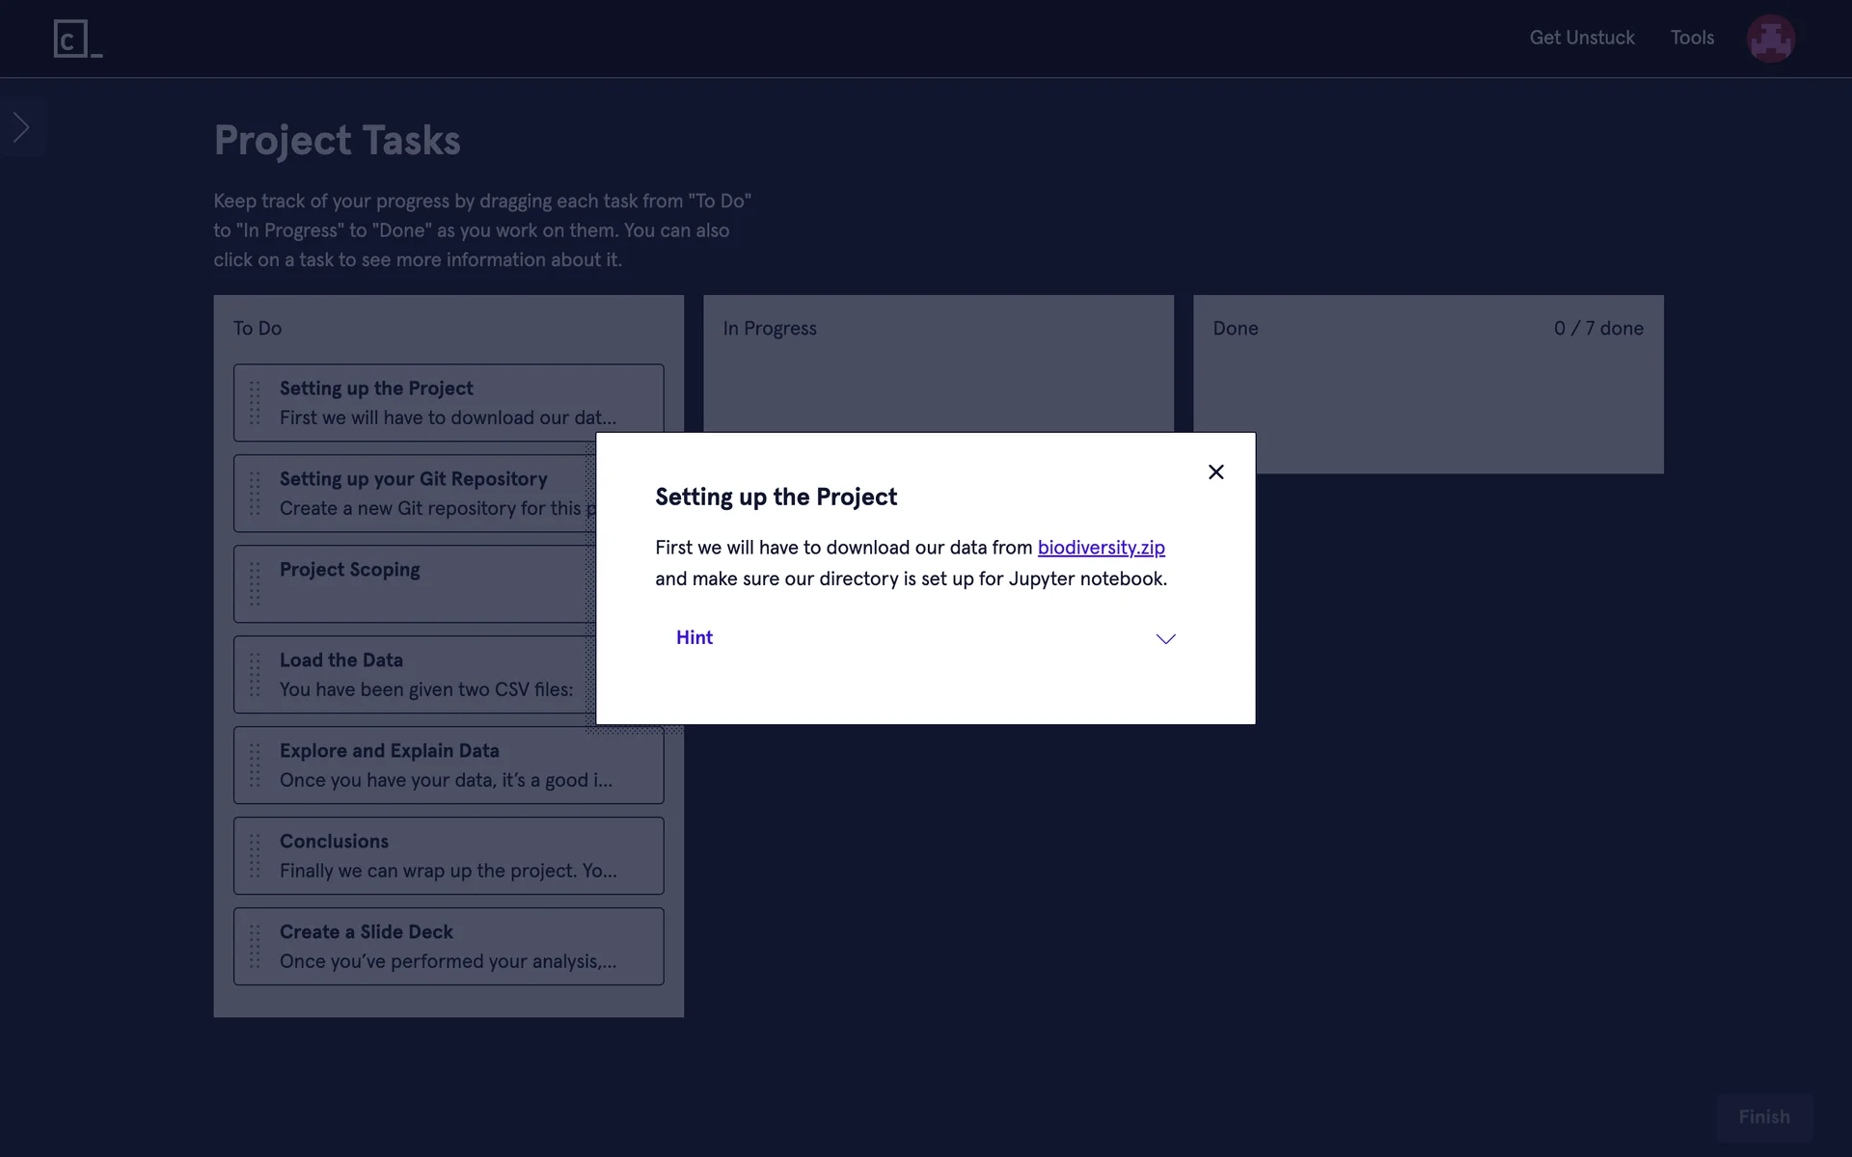The width and height of the screenshot is (1852, 1157).
Task: Open the user profile avatar menu
Action: [1770, 39]
